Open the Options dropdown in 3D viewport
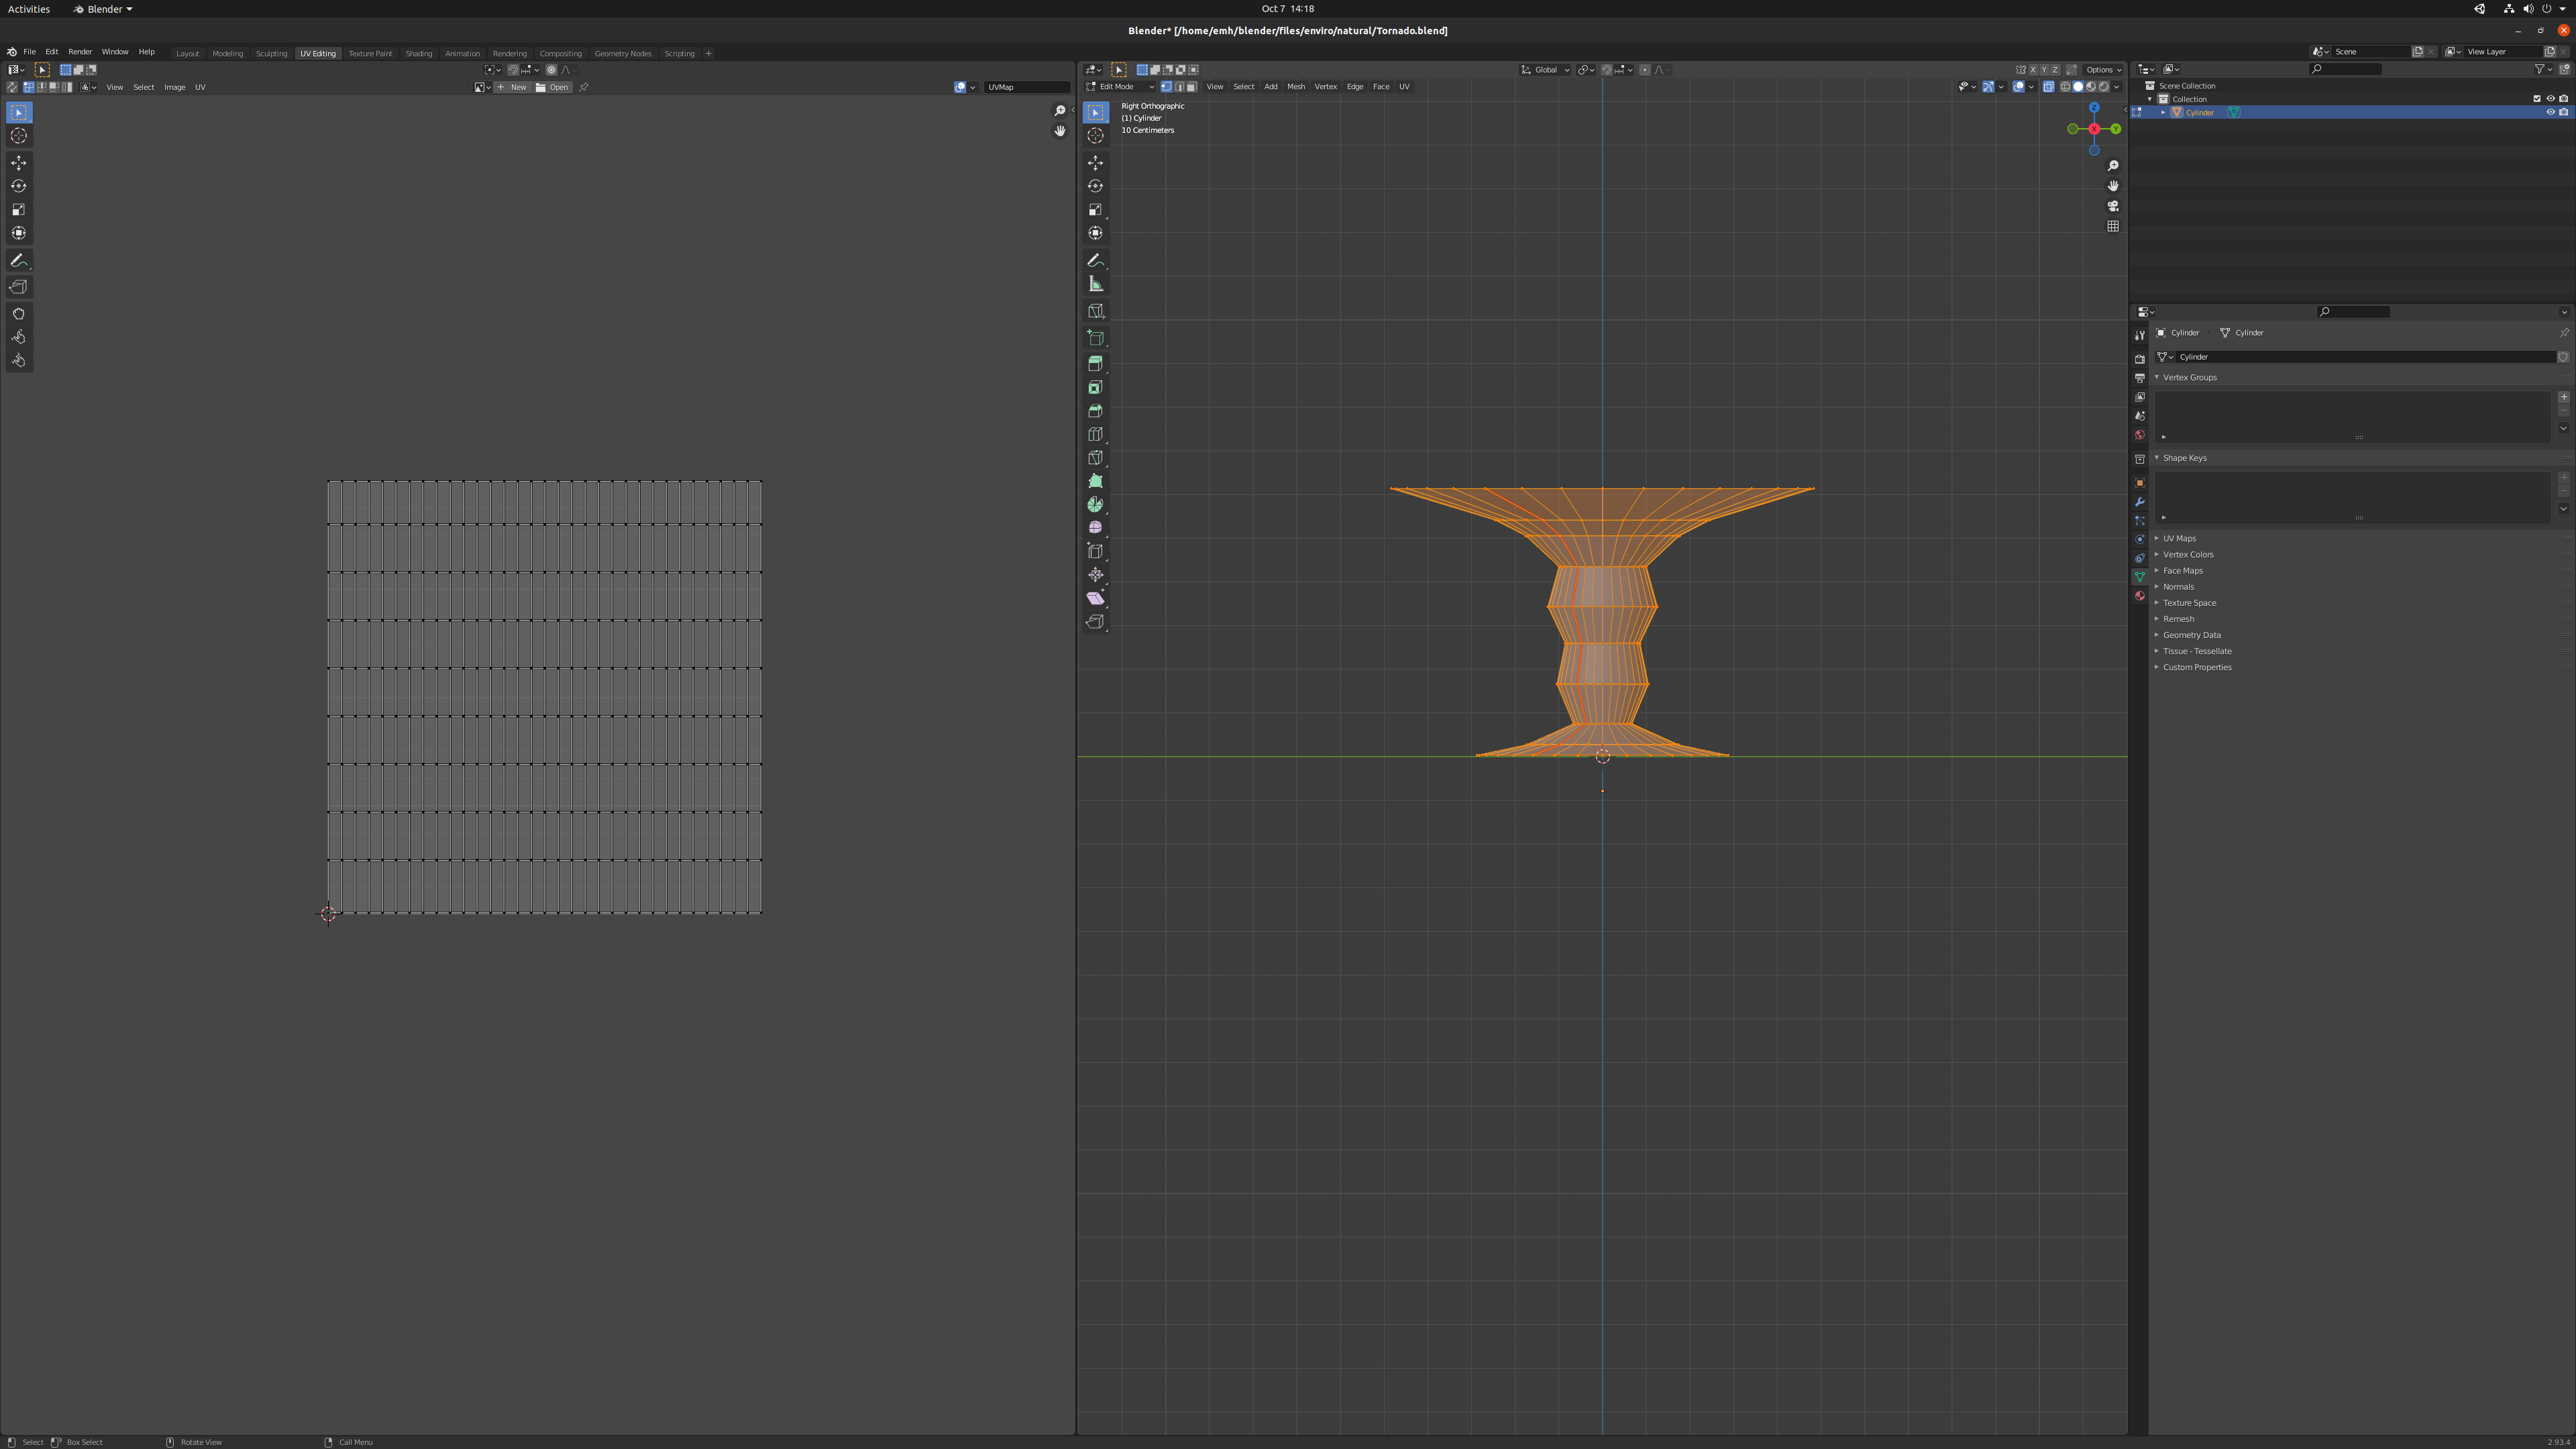This screenshot has height=1449, width=2576. [2103, 70]
